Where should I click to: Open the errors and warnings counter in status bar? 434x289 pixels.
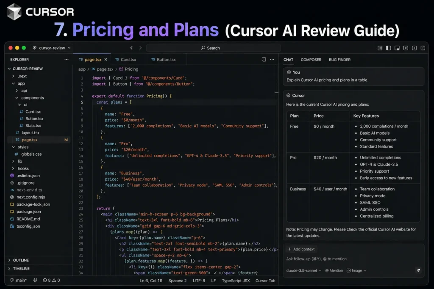(51, 280)
